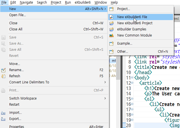Choose Restart from File menu
180x128 pixels.
(14, 105)
